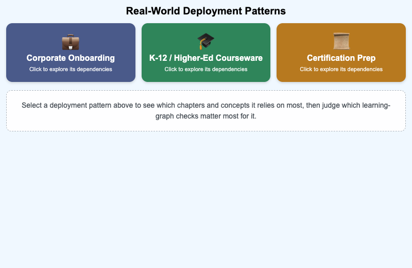
Task: Click the briefcase icon on Corporate Onboarding card
Action: tap(71, 42)
